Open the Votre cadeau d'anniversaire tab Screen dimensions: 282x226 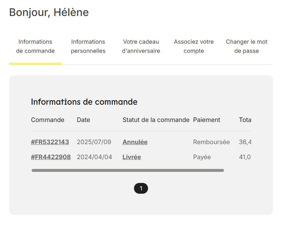tap(141, 46)
